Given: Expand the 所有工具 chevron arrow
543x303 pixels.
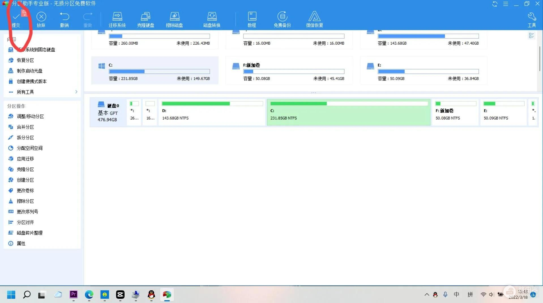Looking at the screenshot, I should coord(76,92).
